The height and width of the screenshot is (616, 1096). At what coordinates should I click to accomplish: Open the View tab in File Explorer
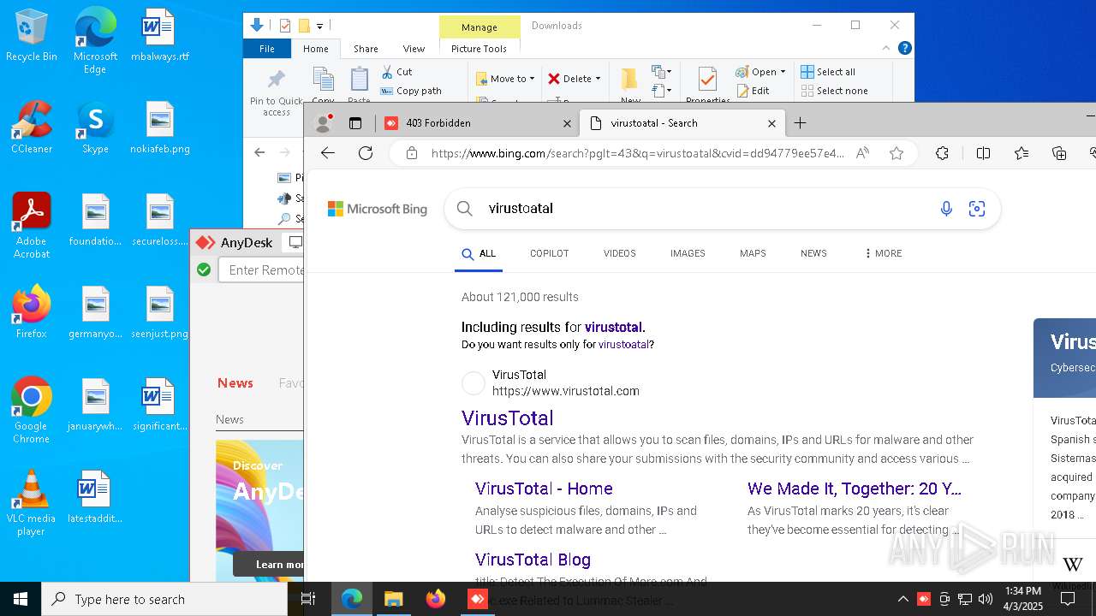[414, 49]
